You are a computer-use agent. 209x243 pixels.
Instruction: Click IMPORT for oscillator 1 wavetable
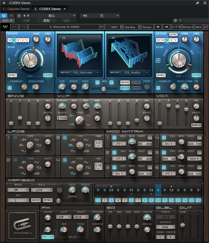tap(65, 72)
